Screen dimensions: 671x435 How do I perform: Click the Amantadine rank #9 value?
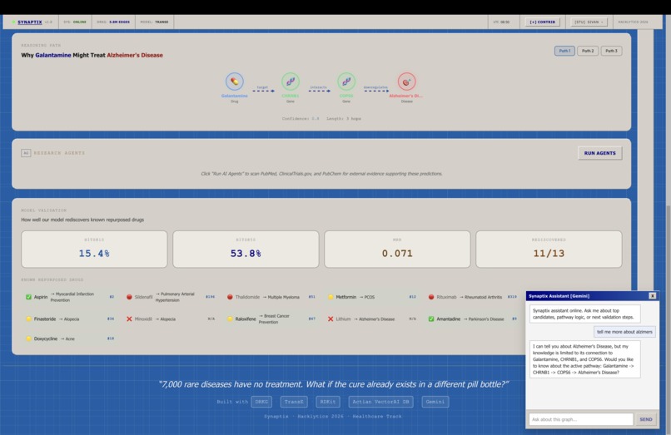(514, 319)
